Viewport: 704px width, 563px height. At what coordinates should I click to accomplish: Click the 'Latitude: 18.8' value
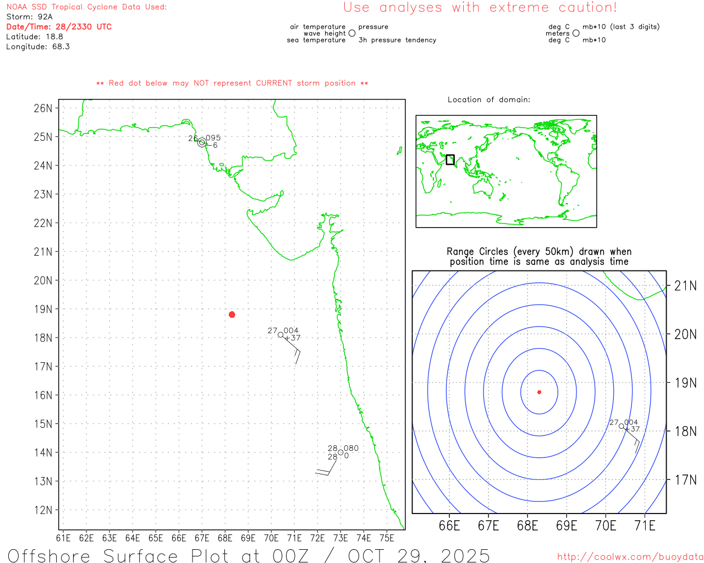[x=35, y=37]
